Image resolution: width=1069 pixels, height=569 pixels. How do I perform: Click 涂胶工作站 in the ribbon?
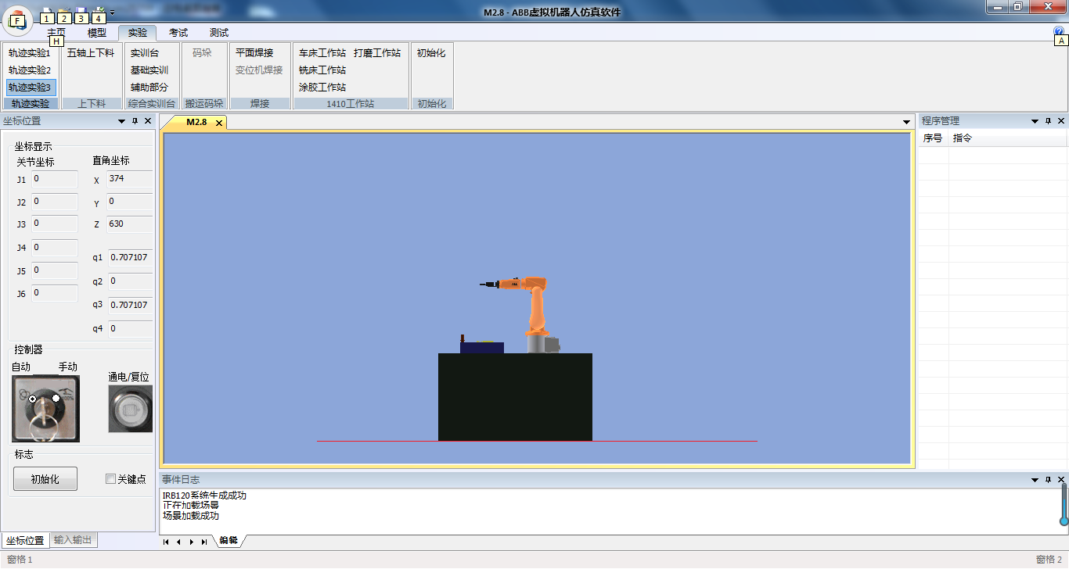coord(322,88)
